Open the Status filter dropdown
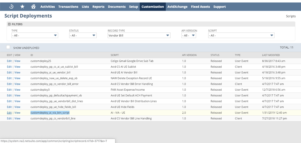 click(83, 35)
